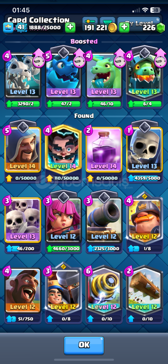
Task: Open the green filter dropdown in the header
Action: click(x=107, y=21)
